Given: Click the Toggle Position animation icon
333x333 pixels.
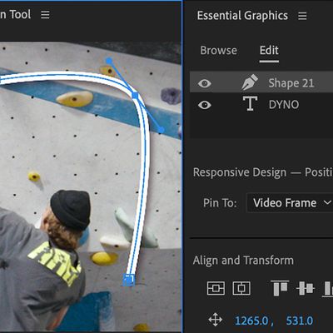Looking at the screenshot, I should pyautogui.click(x=216, y=320).
